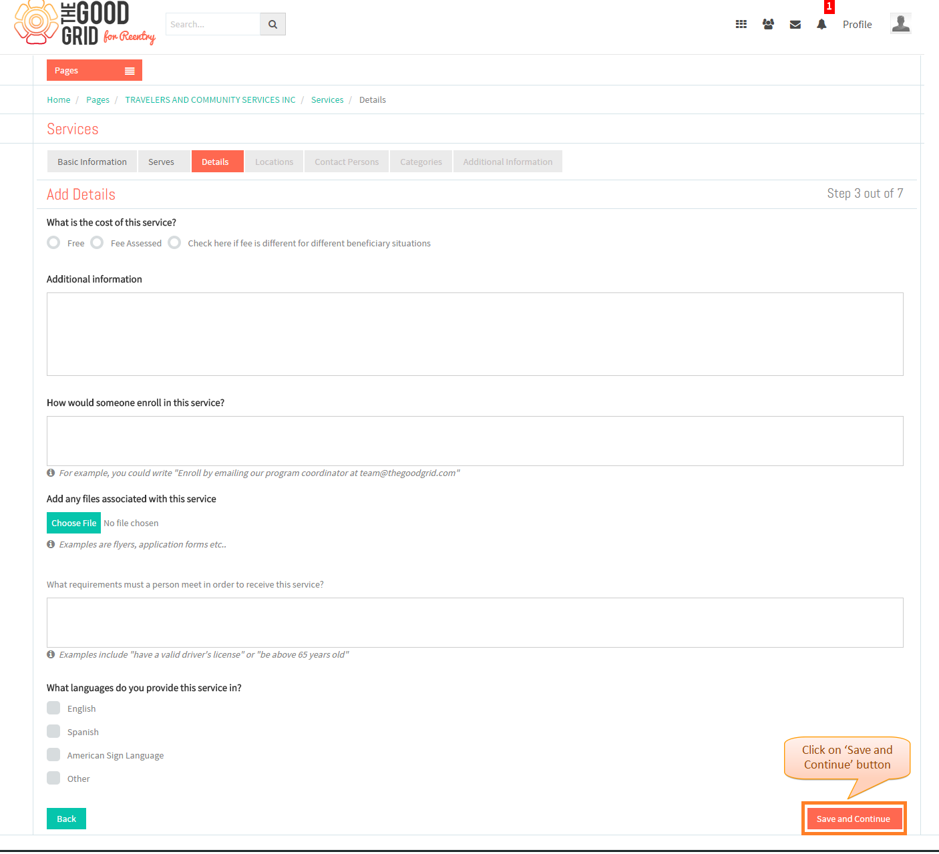Select different beneficiary fee option
The width and height of the screenshot is (939, 854).
[x=174, y=242]
